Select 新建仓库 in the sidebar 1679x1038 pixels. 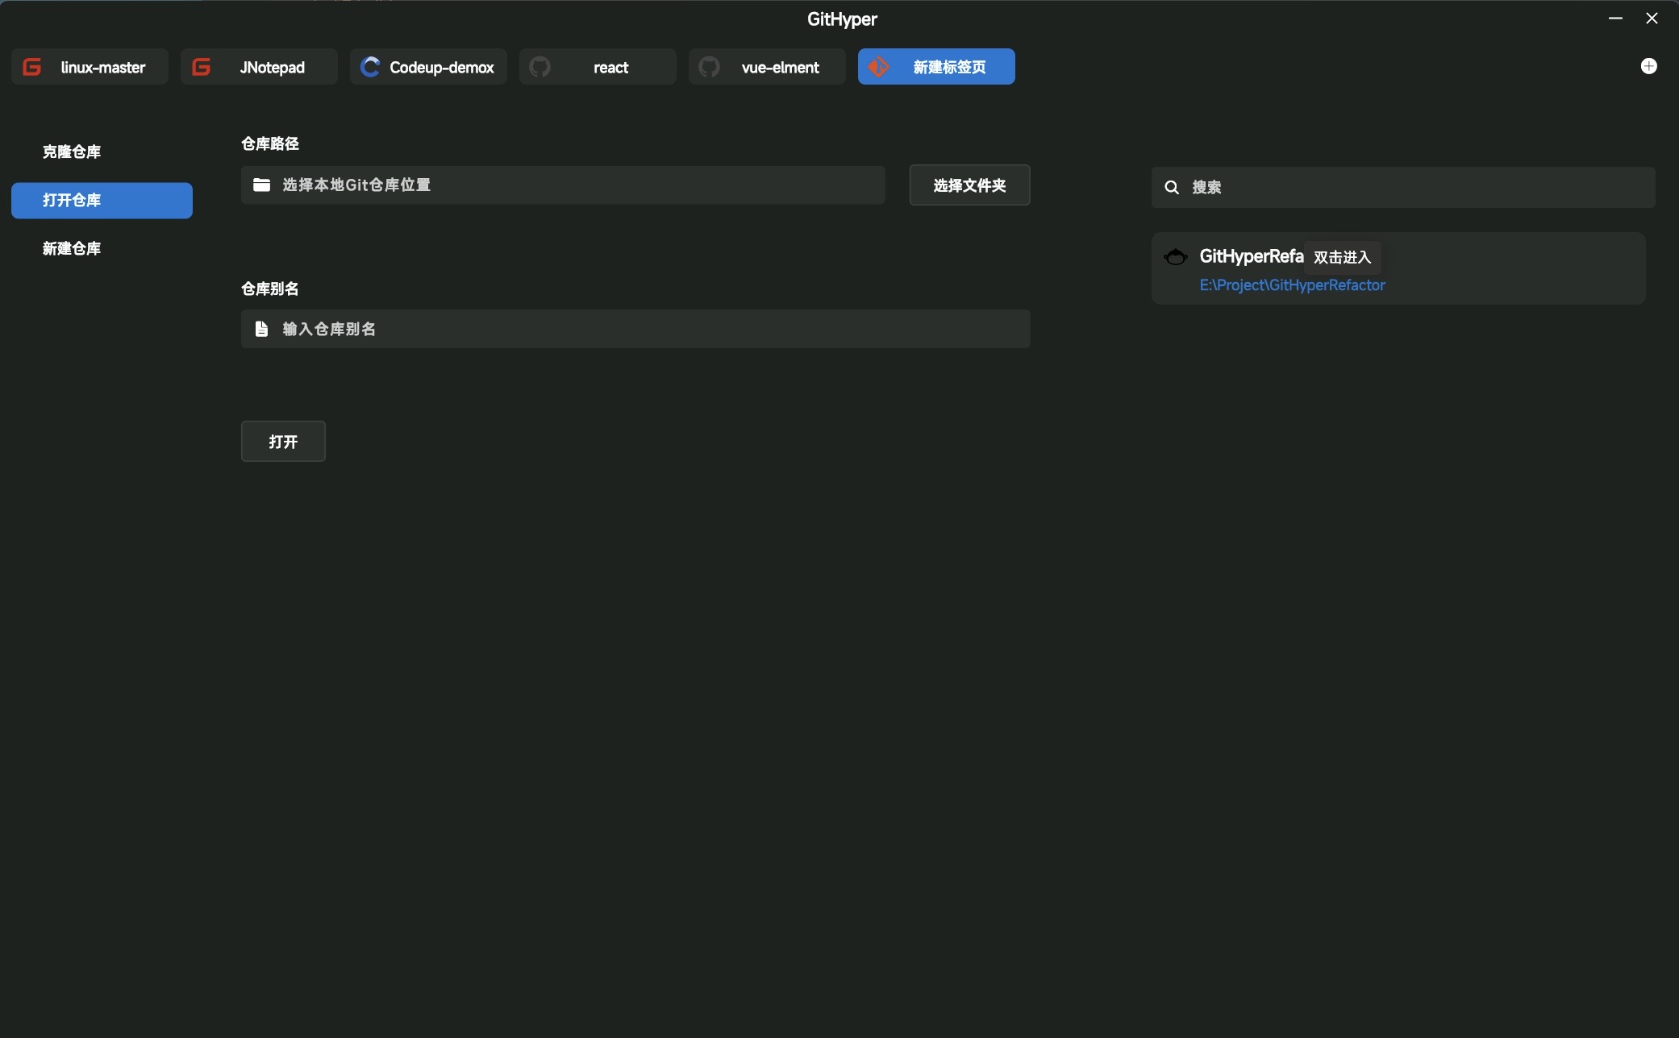point(102,249)
